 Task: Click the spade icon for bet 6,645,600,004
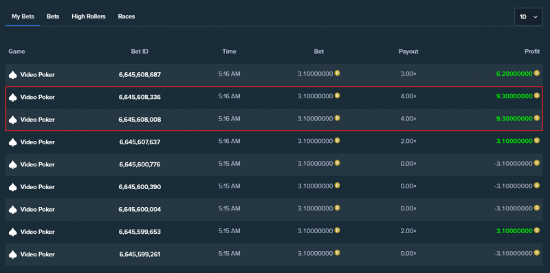coord(12,210)
